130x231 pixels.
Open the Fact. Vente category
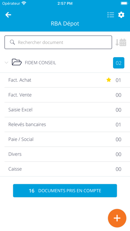pos(65,95)
